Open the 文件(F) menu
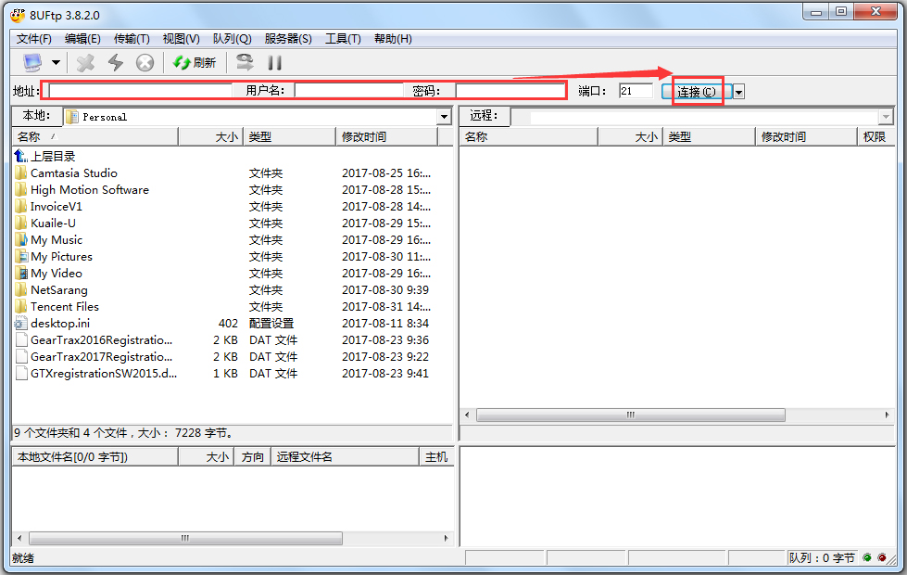The image size is (907, 575). [34, 39]
